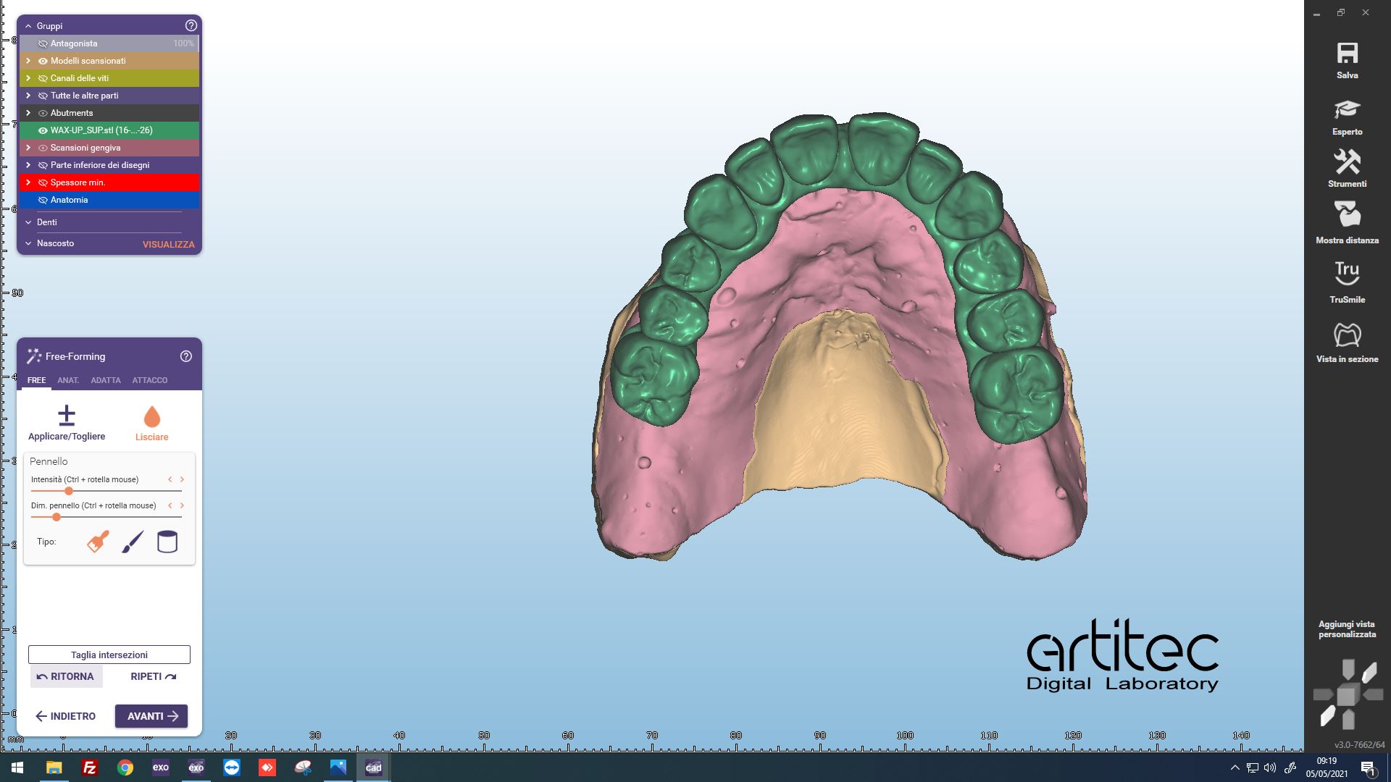This screenshot has width=1391, height=782.
Task: Click the AVANTI next button
Action: (x=151, y=716)
